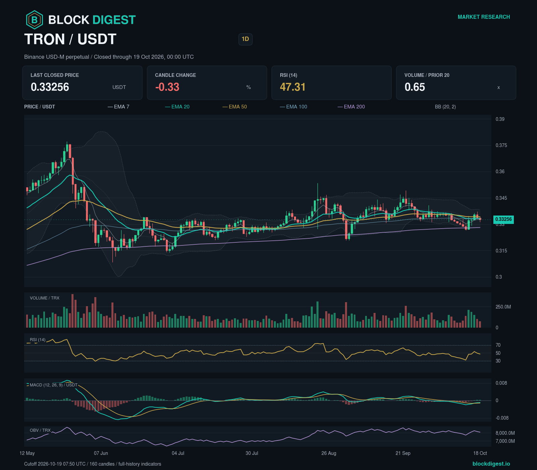Click the PRICE / USDT chart label
This screenshot has height=470, width=537.
click(40, 107)
